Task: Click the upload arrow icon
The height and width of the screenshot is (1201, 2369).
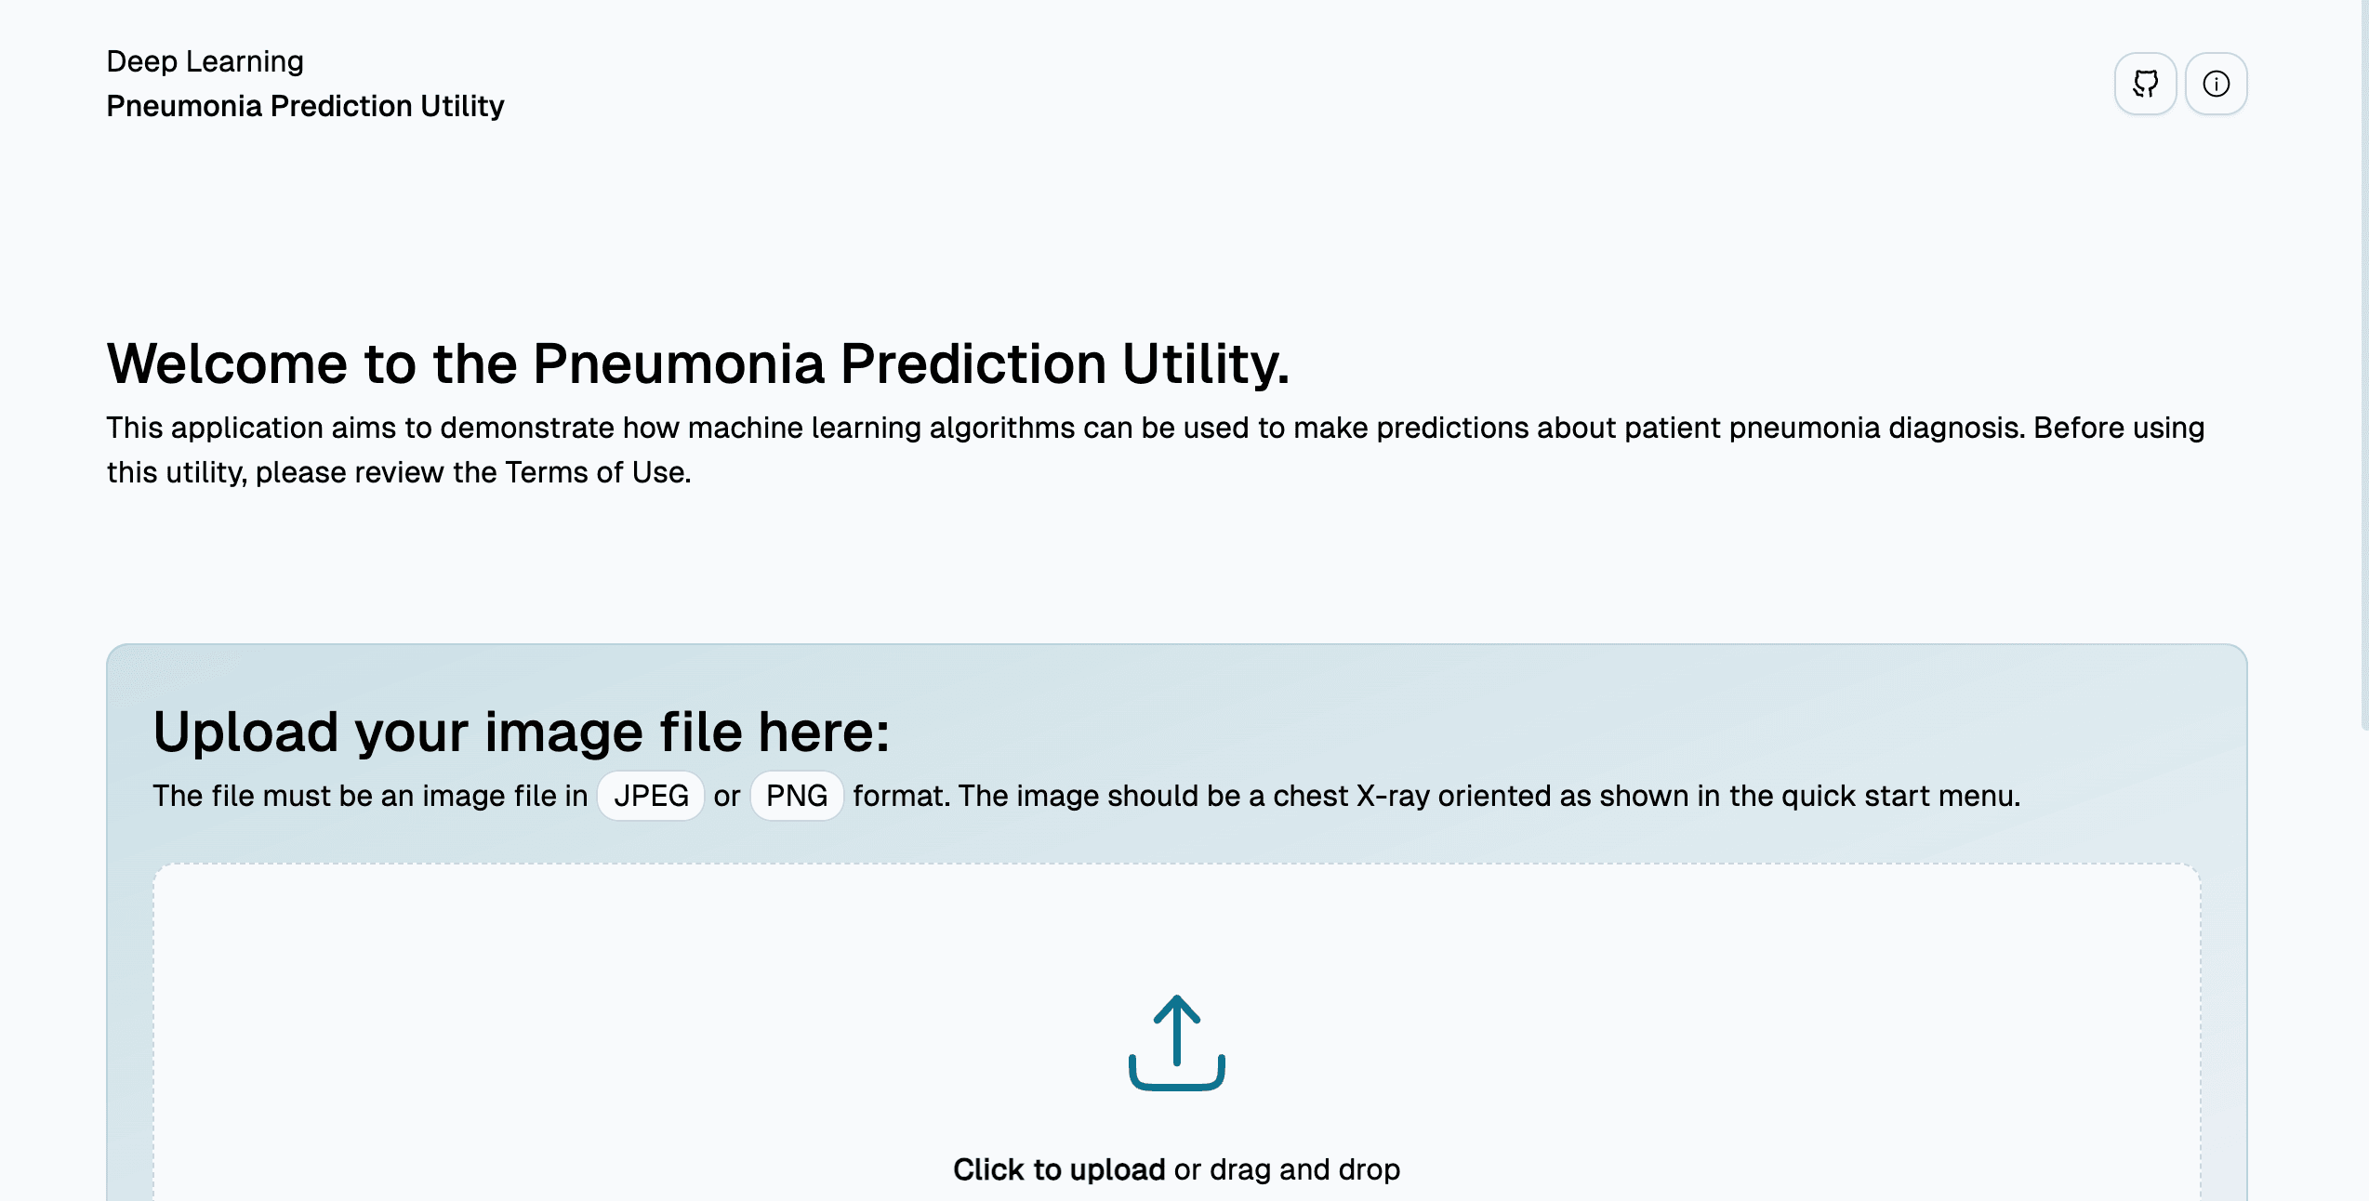Action: pyautogui.click(x=1176, y=1042)
